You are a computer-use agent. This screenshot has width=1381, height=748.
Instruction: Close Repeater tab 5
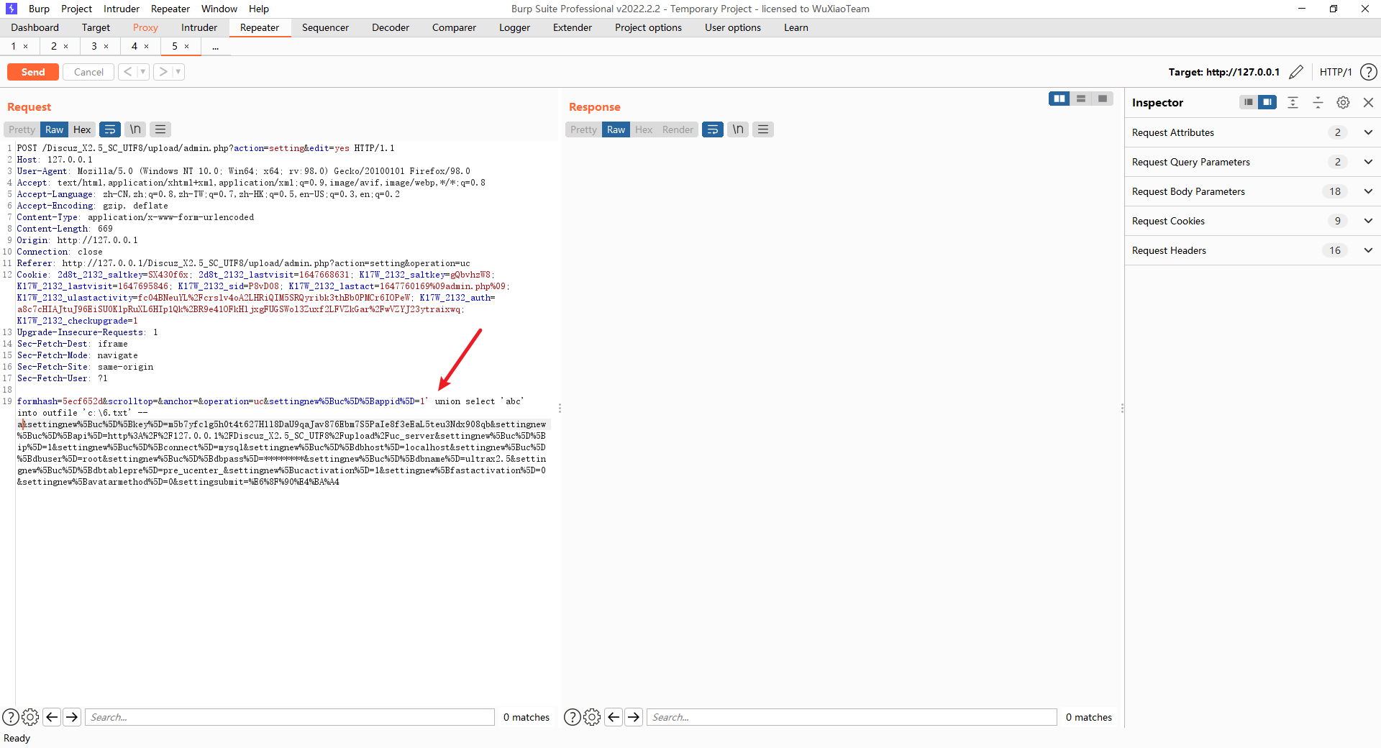click(x=187, y=46)
